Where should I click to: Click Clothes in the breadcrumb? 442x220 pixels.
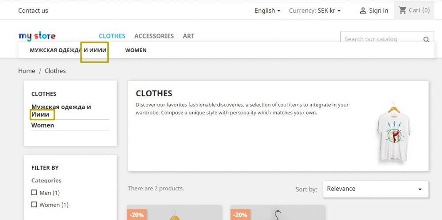[55, 71]
